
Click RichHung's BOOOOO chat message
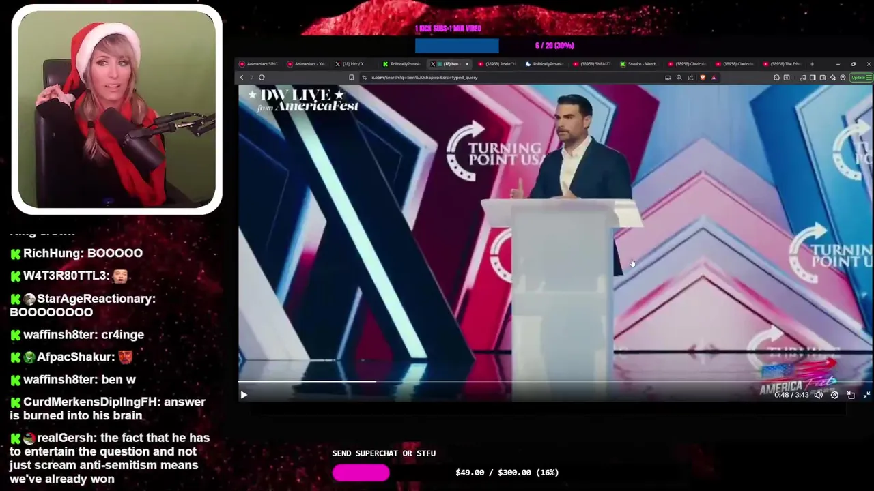coord(76,253)
